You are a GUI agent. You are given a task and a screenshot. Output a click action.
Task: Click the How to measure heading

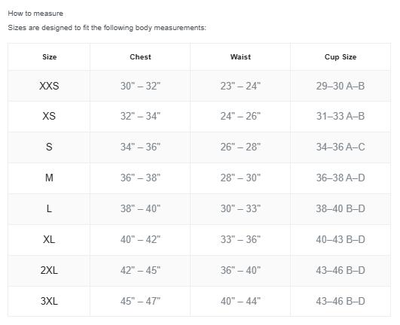35,14
